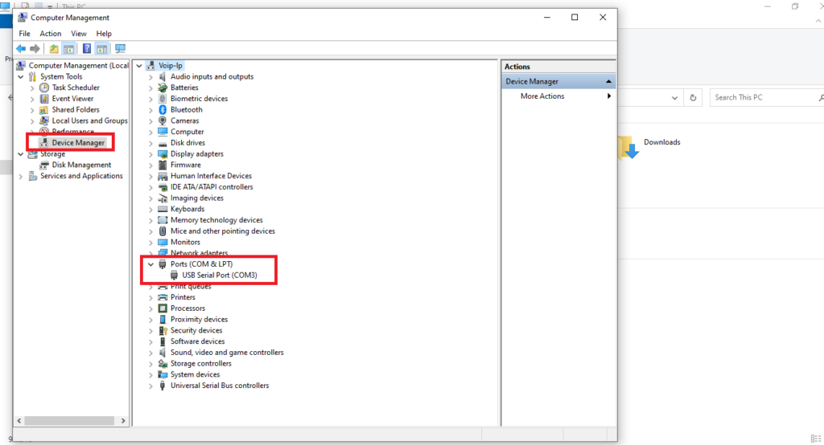Collapse the Device Manager section in Actions

click(x=609, y=82)
